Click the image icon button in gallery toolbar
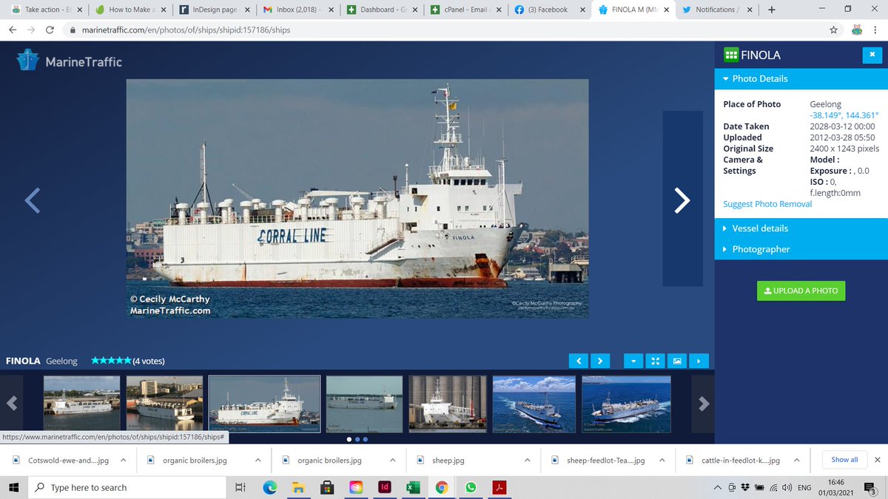The width and height of the screenshot is (888, 499). 676,361
